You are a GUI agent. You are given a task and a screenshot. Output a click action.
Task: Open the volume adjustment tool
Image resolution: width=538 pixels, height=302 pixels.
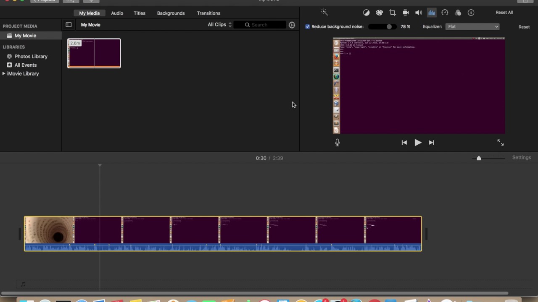419,13
